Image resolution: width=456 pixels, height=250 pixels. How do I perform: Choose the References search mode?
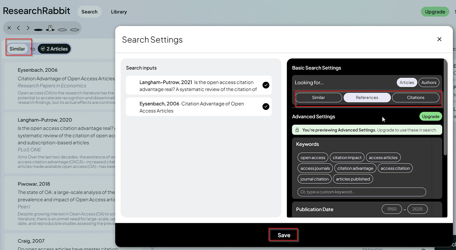367,97
